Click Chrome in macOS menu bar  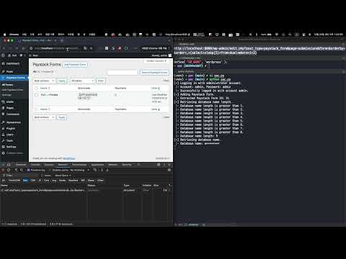14,35
